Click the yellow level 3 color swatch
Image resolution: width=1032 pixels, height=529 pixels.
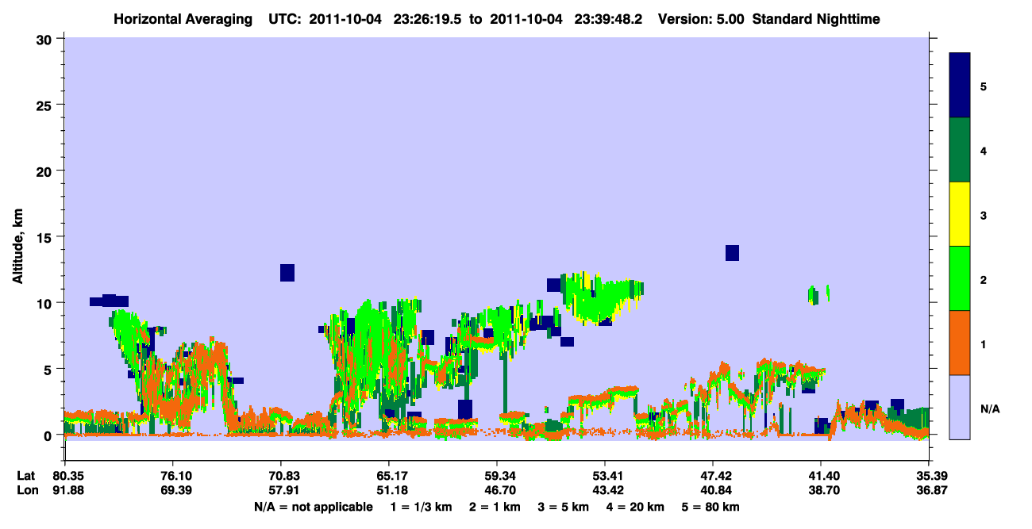click(960, 214)
